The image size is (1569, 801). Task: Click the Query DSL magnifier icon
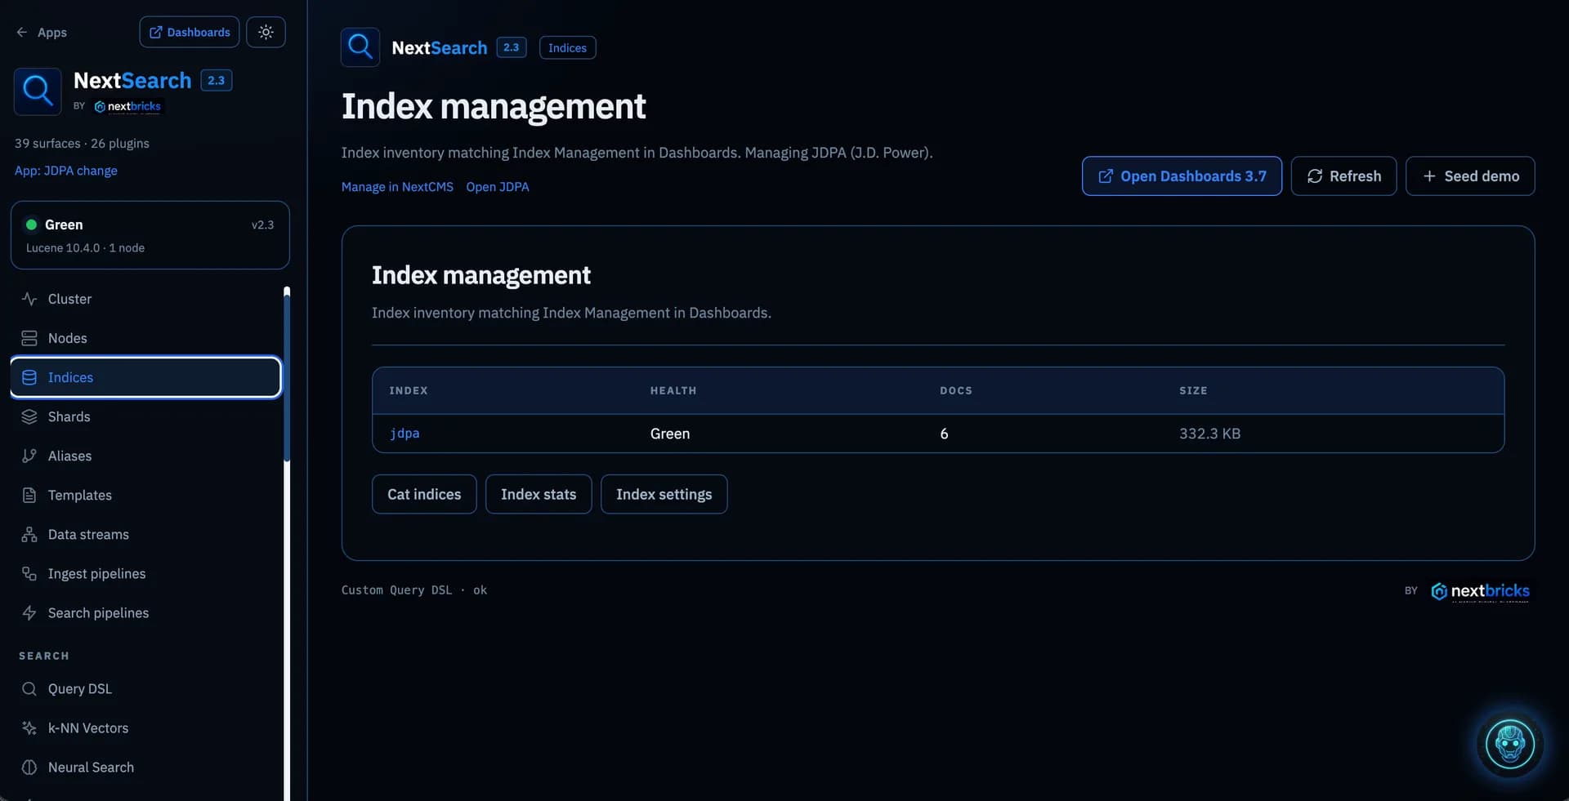(x=29, y=688)
